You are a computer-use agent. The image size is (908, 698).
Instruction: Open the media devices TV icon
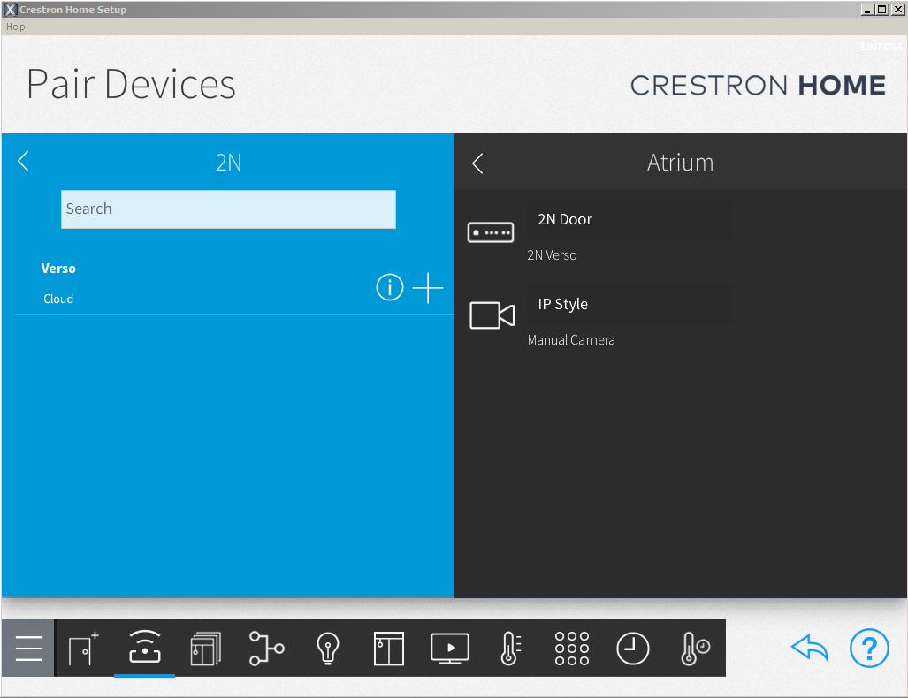(x=449, y=648)
